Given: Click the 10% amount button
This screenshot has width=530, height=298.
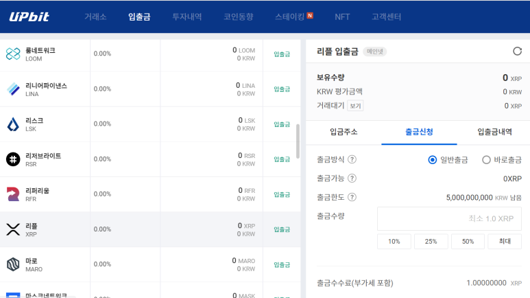Looking at the screenshot, I should (394, 242).
